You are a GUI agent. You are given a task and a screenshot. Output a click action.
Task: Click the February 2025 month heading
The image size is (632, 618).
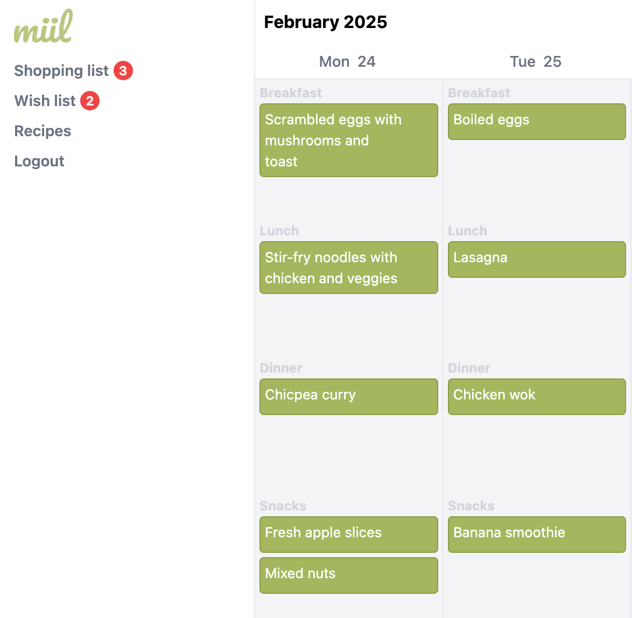point(325,22)
